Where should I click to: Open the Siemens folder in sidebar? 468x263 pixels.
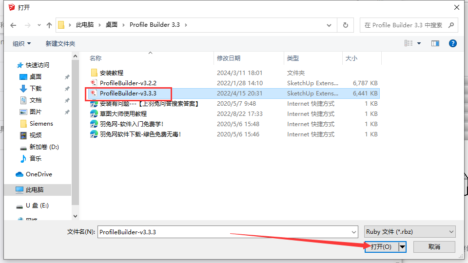click(41, 123)
